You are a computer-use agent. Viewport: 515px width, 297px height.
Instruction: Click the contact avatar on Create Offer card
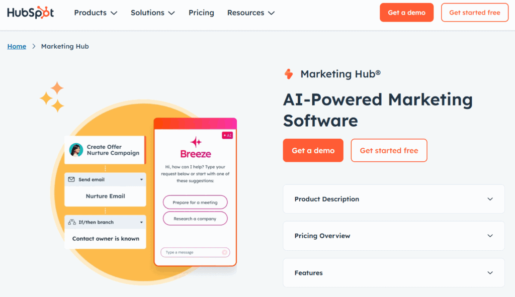[x=75, y=149]
